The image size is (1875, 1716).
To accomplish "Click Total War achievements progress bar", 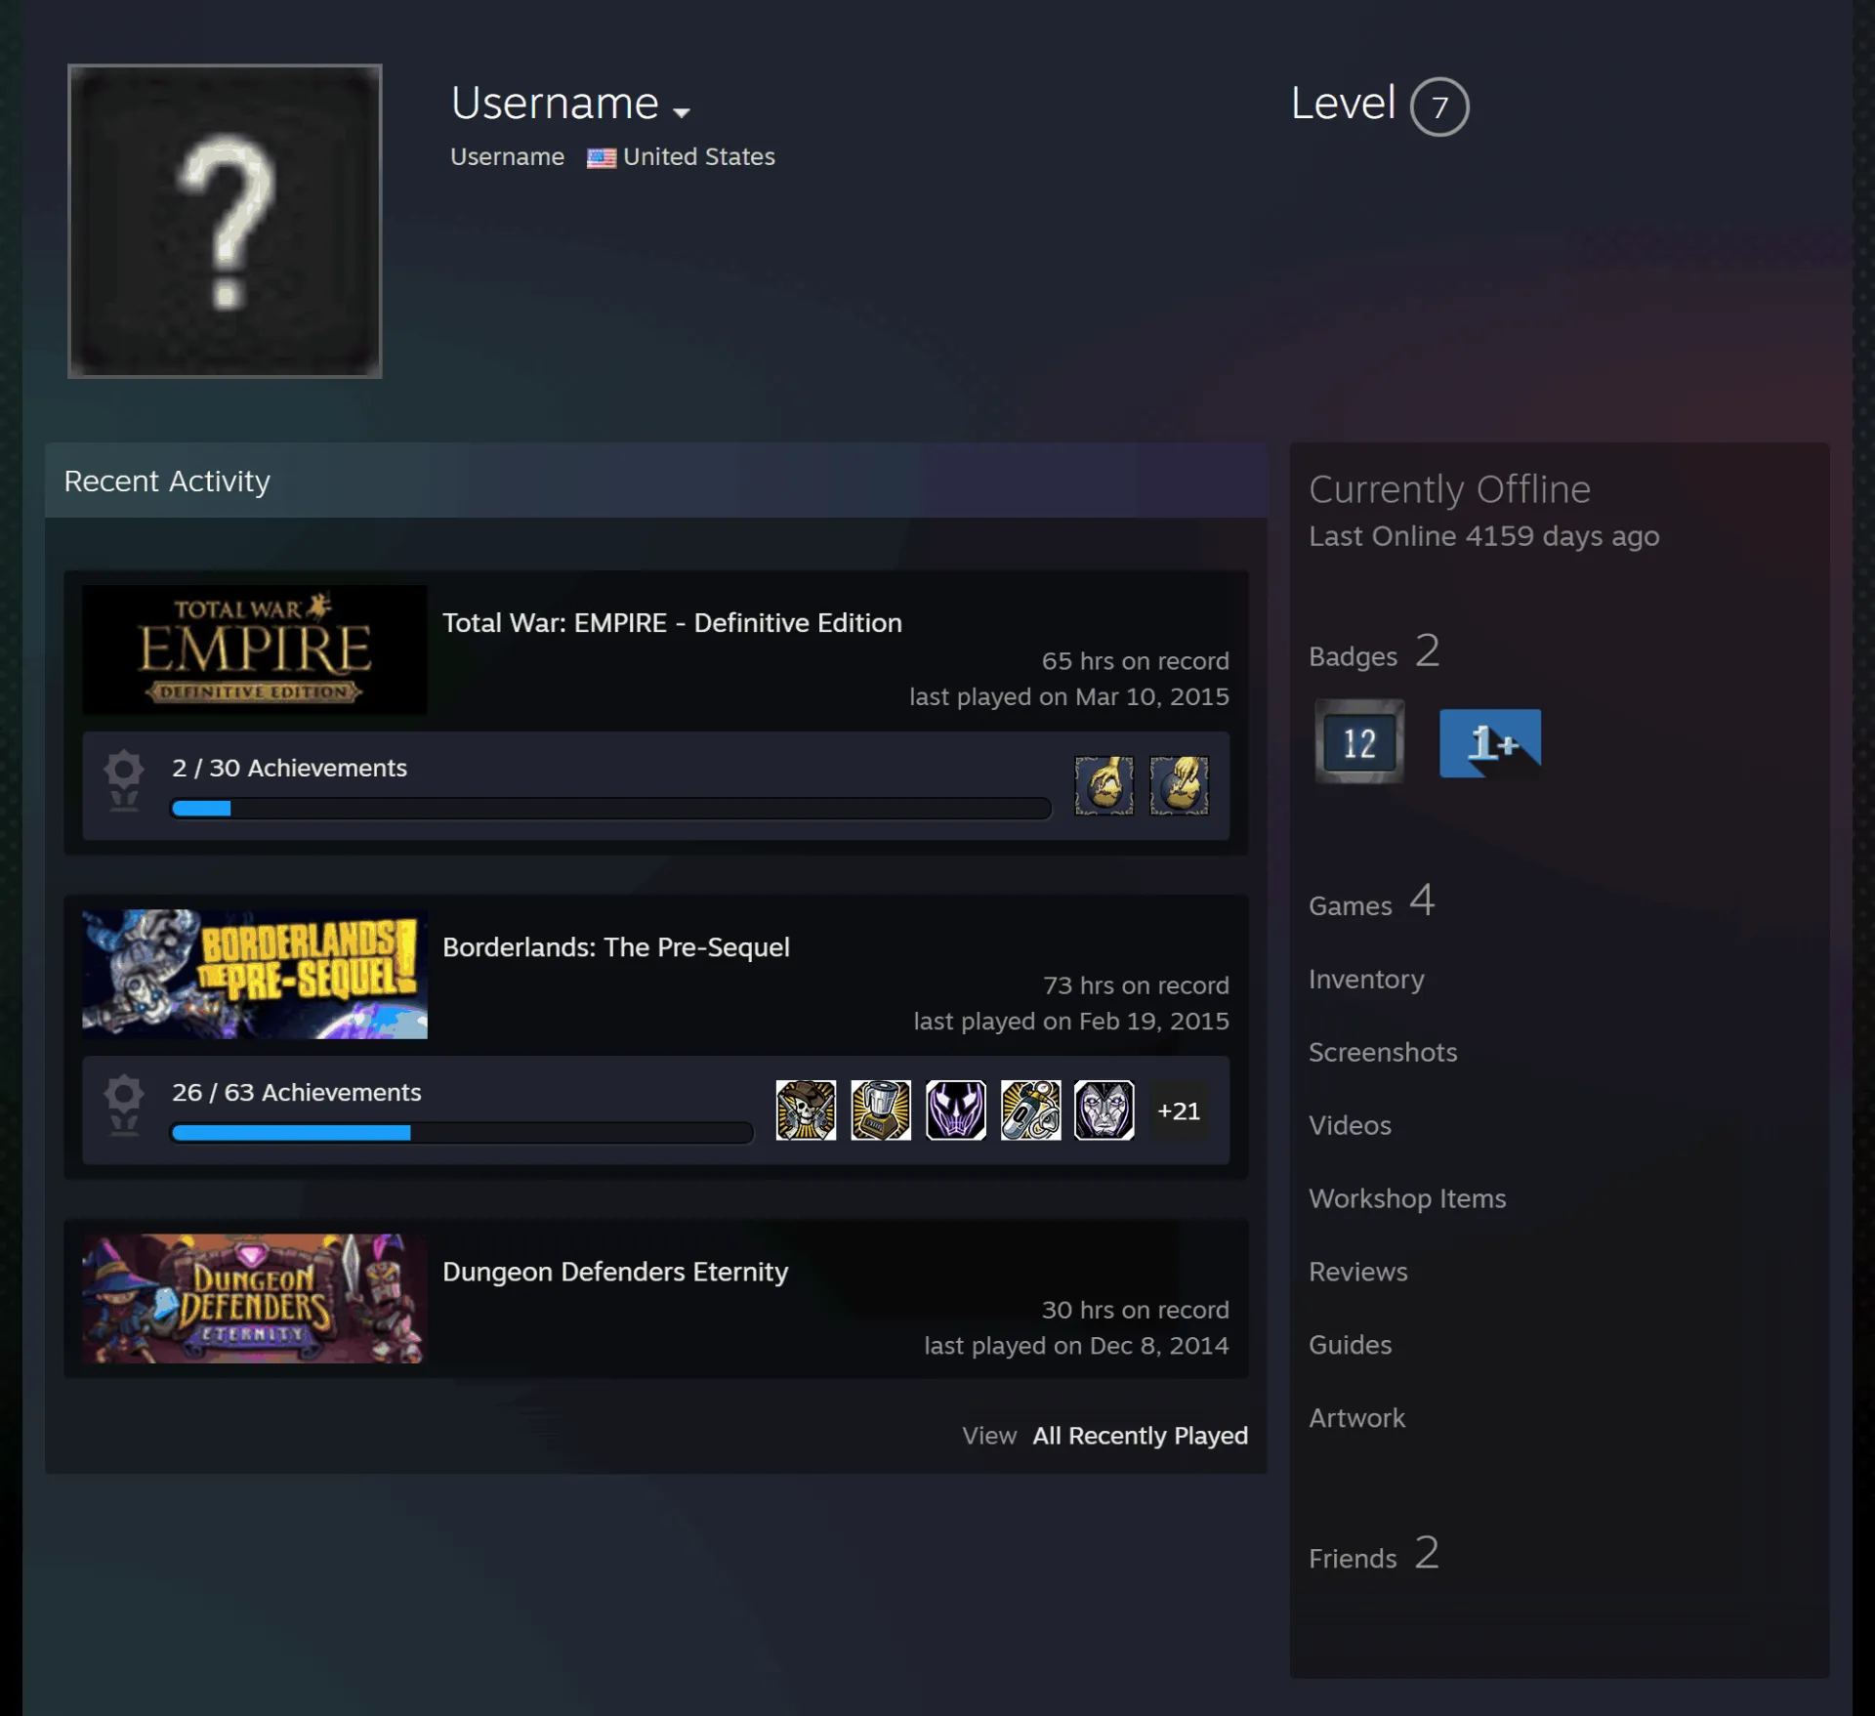I will [x=611, y=809].
